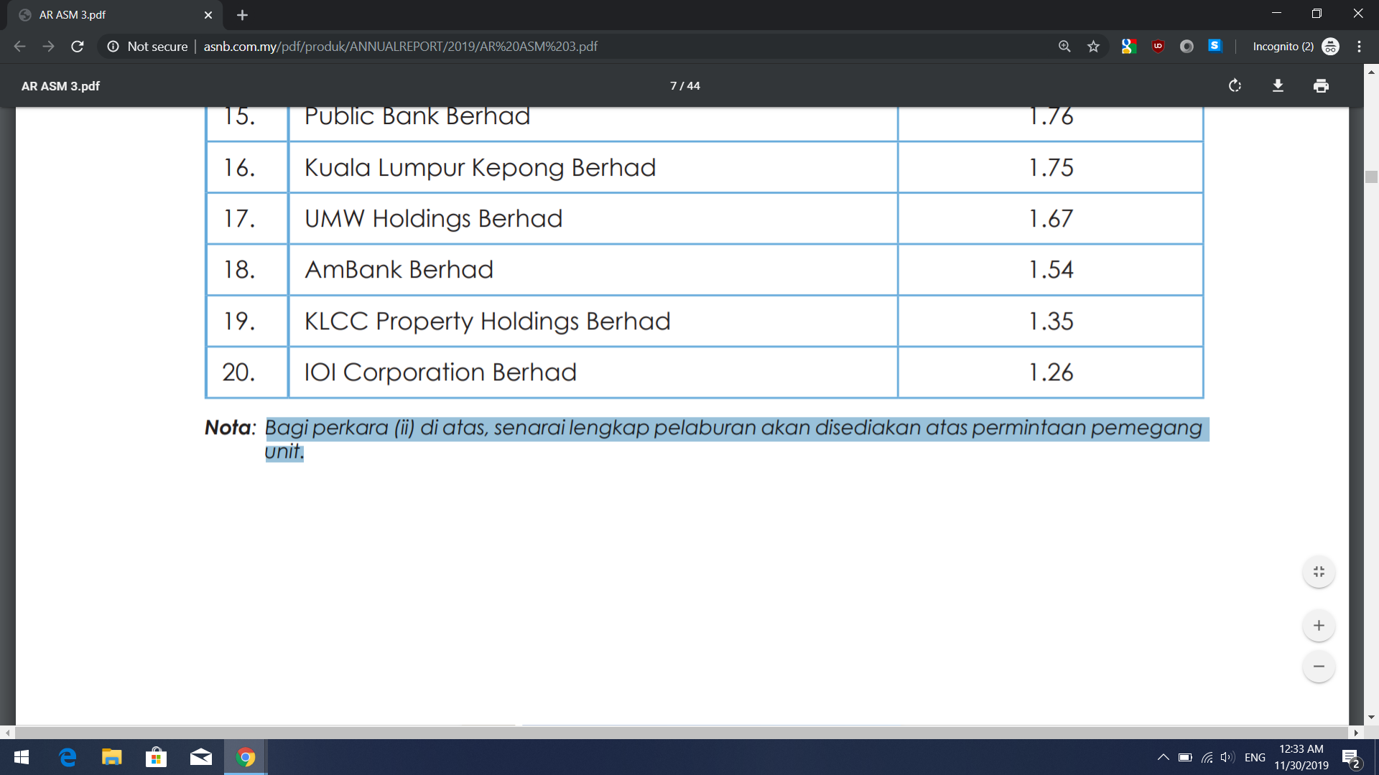Download the PDF file
Viewport: 1379px width, 775px height.
coord(1278,85)
